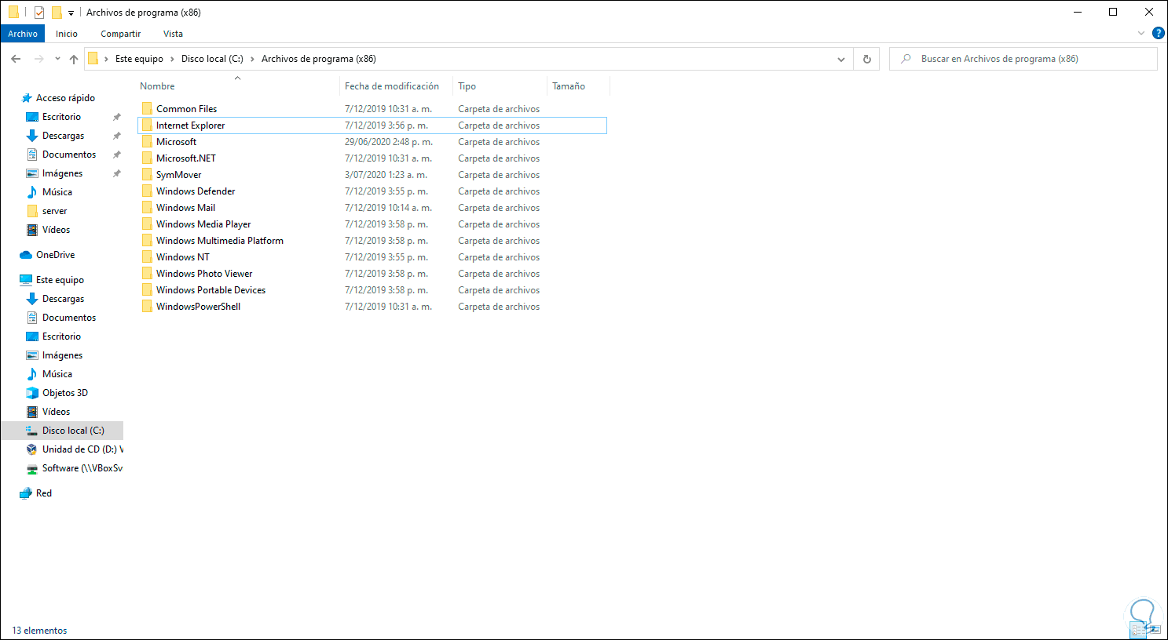Click the search box for Archivos de programa (x86)
Image resolution: width=1168 pixels, height=640 pixels.
1023,59
